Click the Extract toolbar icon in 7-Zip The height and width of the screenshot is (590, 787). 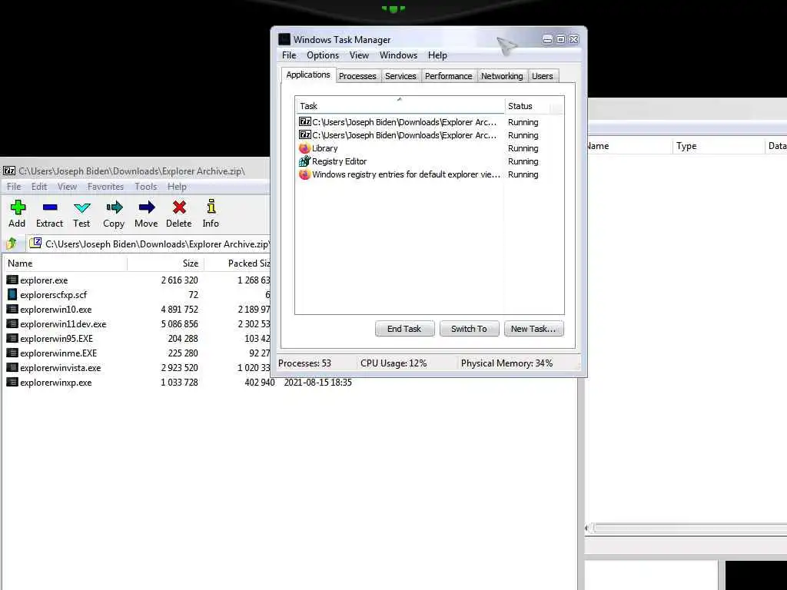[50, 207]
